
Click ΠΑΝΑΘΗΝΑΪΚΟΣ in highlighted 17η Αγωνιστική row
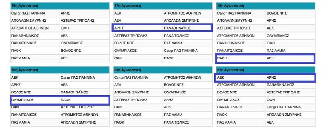tap(177, 28)
